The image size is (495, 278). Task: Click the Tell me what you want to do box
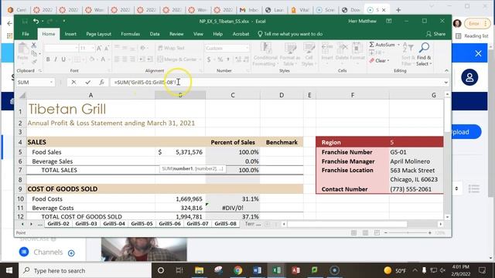click(290, 34)
